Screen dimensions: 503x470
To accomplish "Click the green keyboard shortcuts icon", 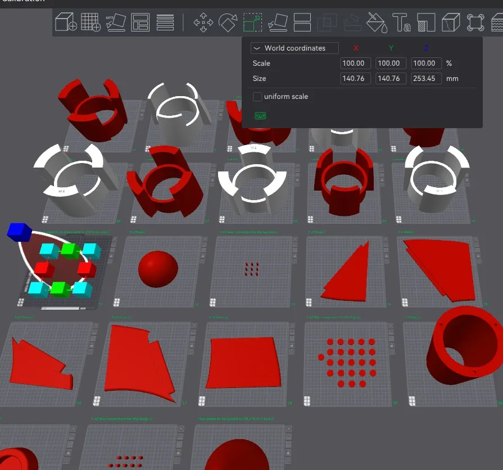I will coord(260,115).
